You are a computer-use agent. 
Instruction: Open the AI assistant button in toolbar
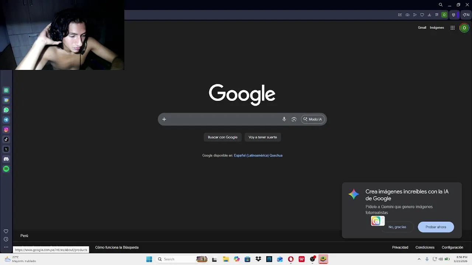(466, 15)
